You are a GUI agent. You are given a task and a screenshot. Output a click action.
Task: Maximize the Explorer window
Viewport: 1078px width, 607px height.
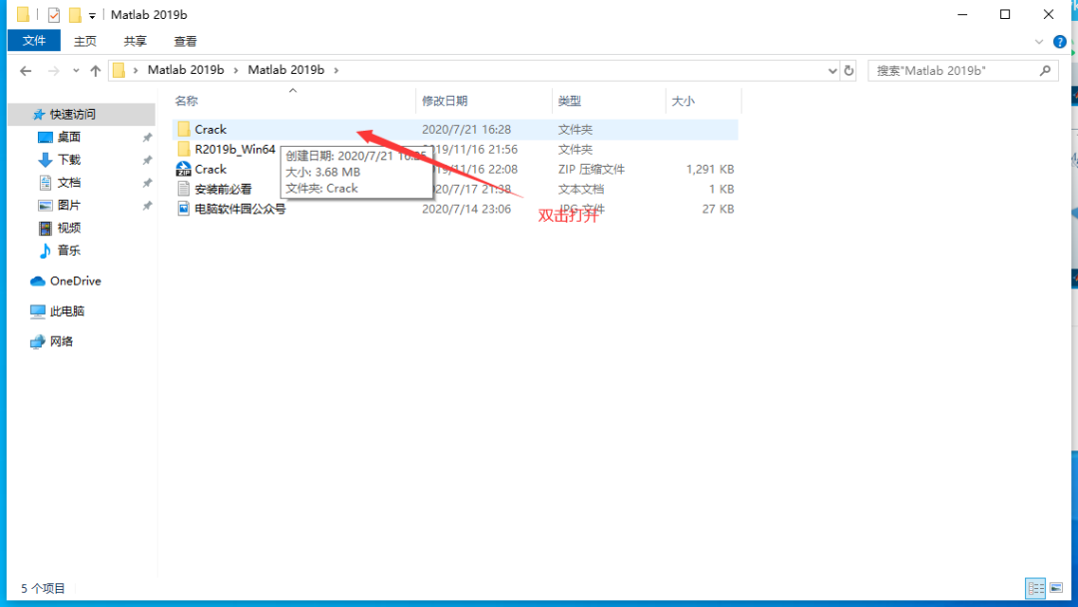1005,14
